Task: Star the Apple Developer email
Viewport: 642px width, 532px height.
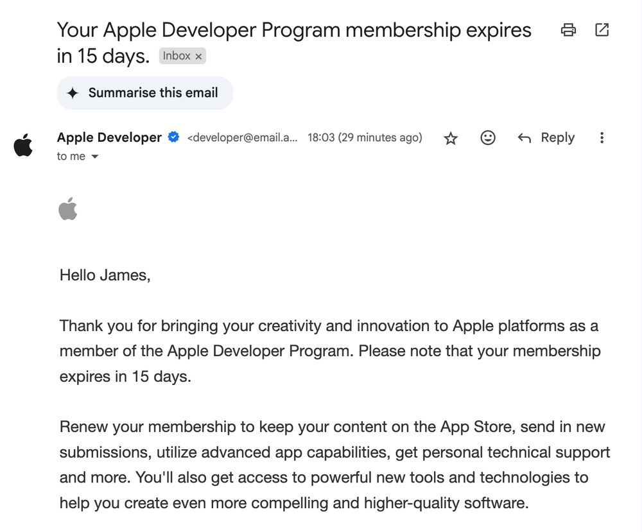Action: (451, 139)
